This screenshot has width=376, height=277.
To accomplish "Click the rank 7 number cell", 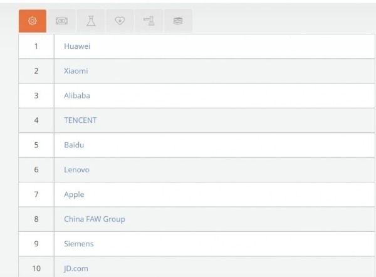I will 36,194.
